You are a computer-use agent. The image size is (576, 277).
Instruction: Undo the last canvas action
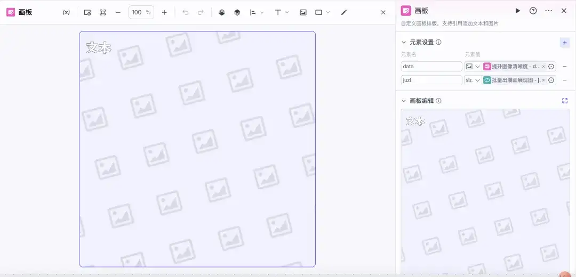[186, 12]
